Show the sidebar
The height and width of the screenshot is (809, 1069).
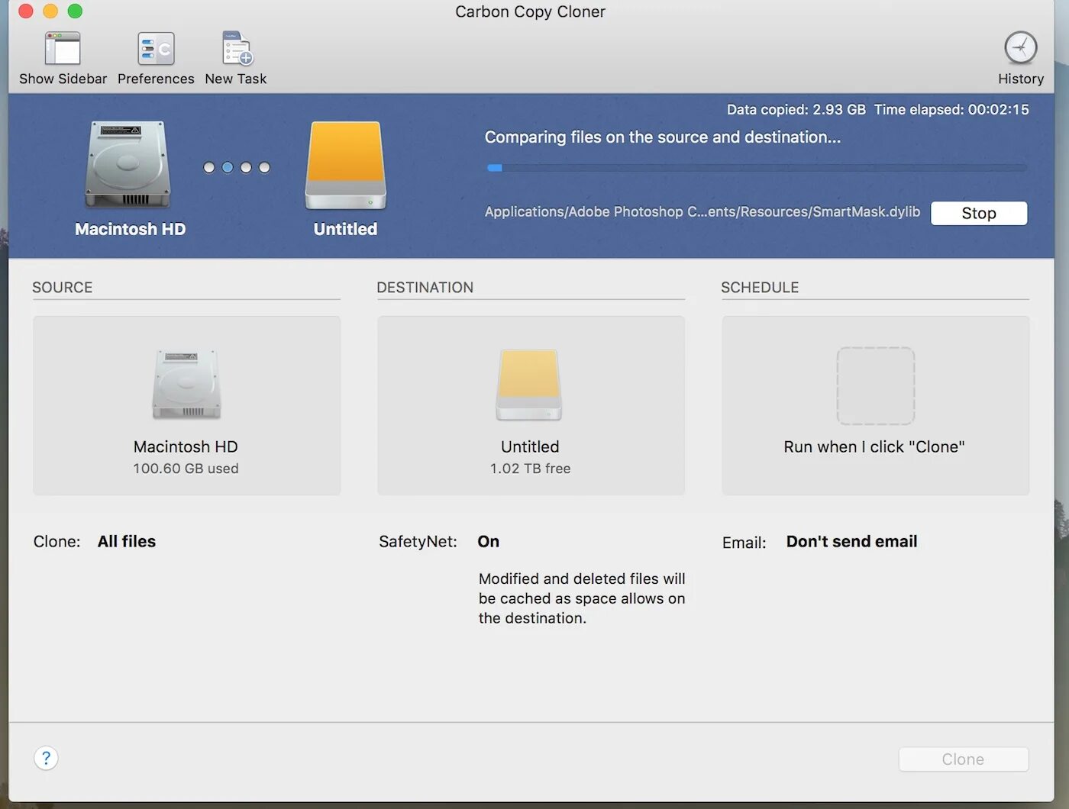[x=63, y=53]
